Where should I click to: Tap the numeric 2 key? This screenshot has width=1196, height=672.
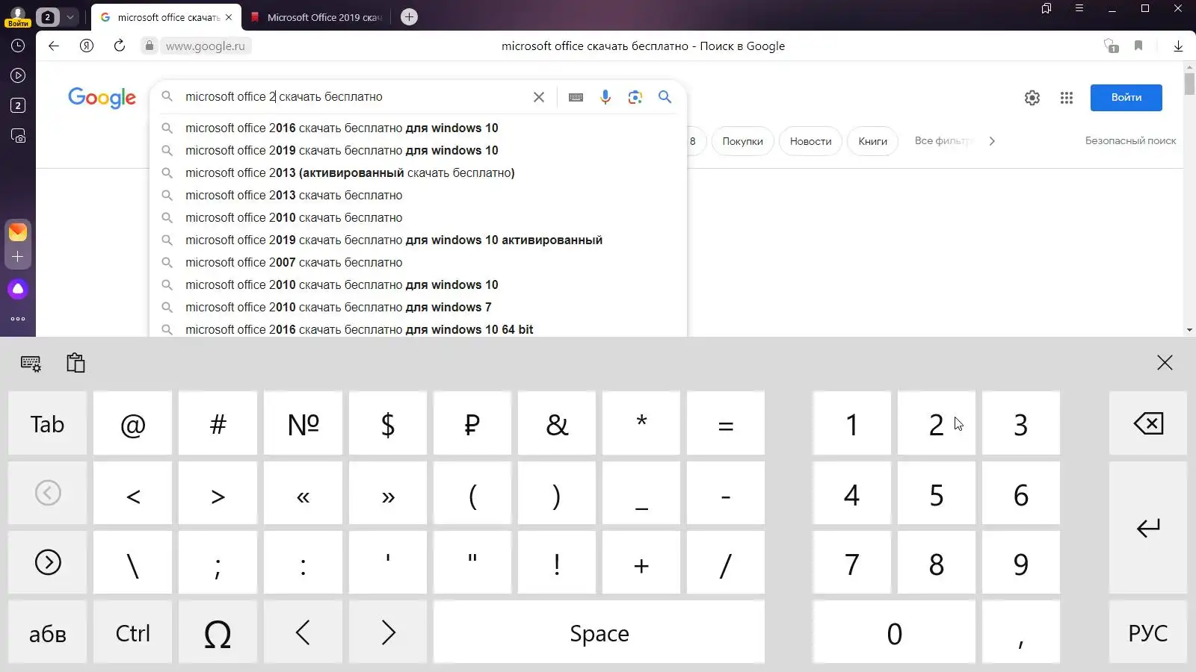tap(937, 423)
